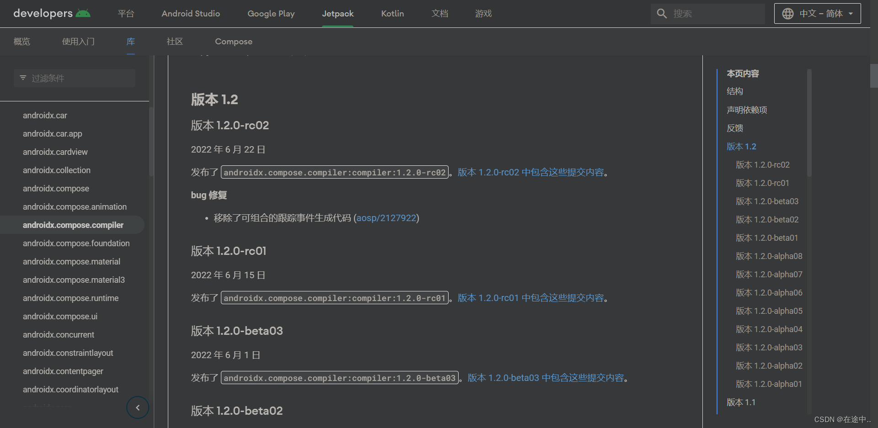Image resolution: width=878 pixels, height=428 pixels.
Task: Click the page vertical scrollbar thumb
Action: coord(874,75)
